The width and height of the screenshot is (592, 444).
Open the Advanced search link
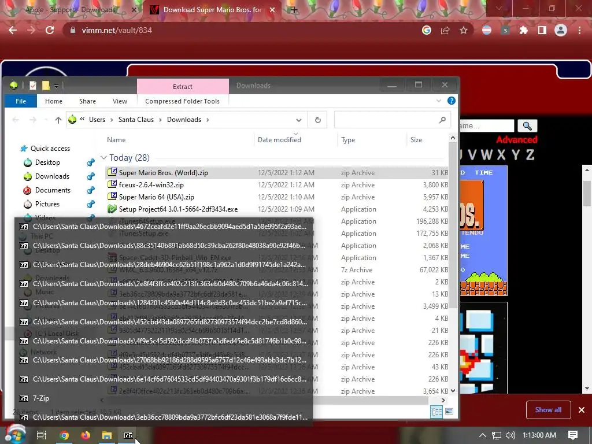click(x=516, y=140)
